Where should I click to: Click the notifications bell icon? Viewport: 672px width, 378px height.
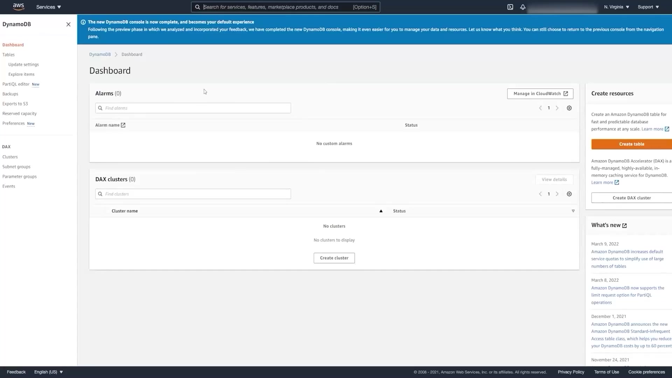pos(523,7)
